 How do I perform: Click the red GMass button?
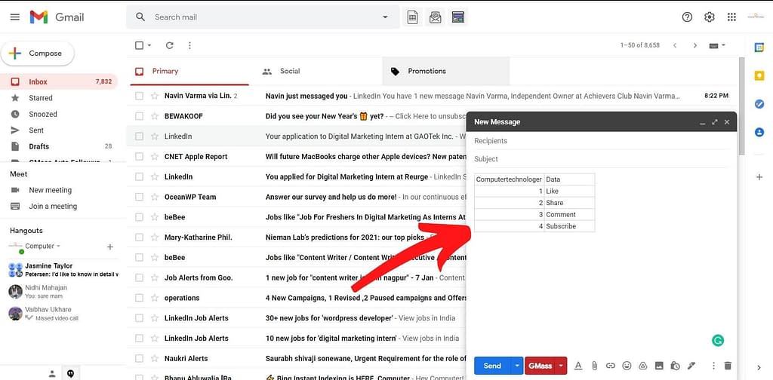[540, 366]
